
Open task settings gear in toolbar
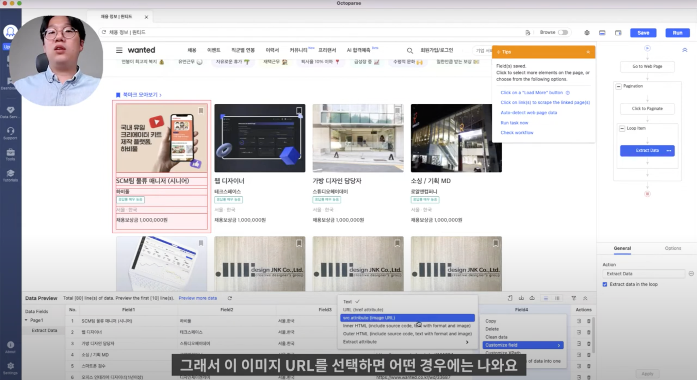[587, 33]
